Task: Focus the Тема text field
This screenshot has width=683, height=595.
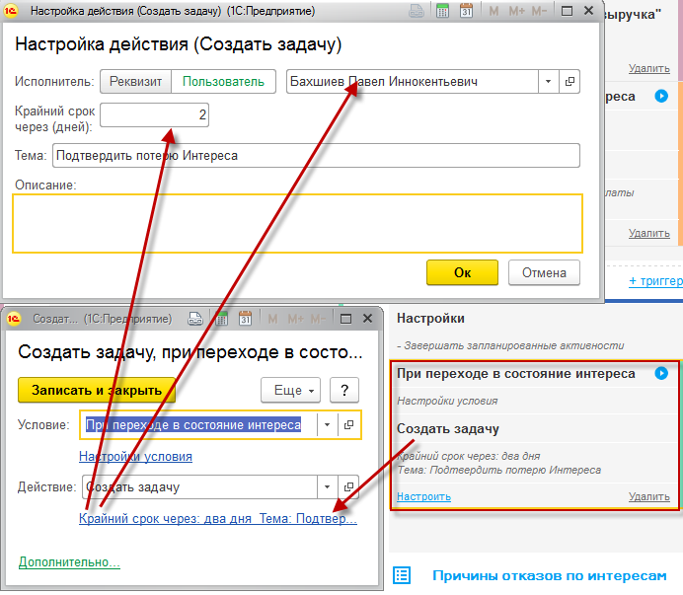Action: (316, 156)
